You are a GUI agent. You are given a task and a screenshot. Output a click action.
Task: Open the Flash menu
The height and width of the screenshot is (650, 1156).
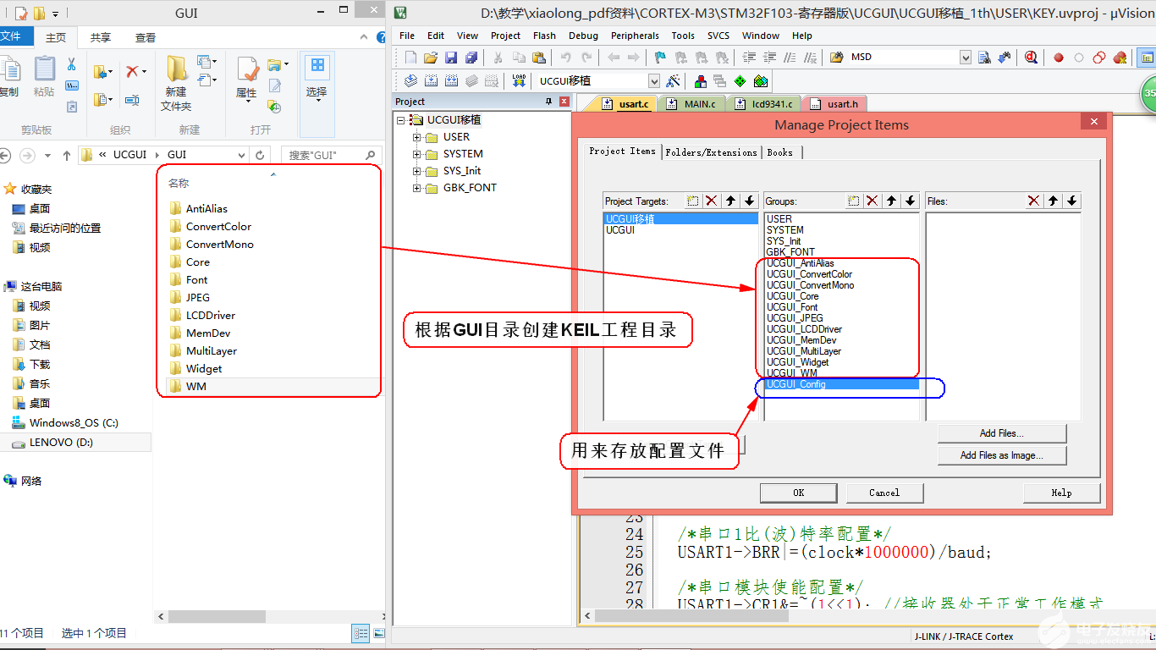544,36
